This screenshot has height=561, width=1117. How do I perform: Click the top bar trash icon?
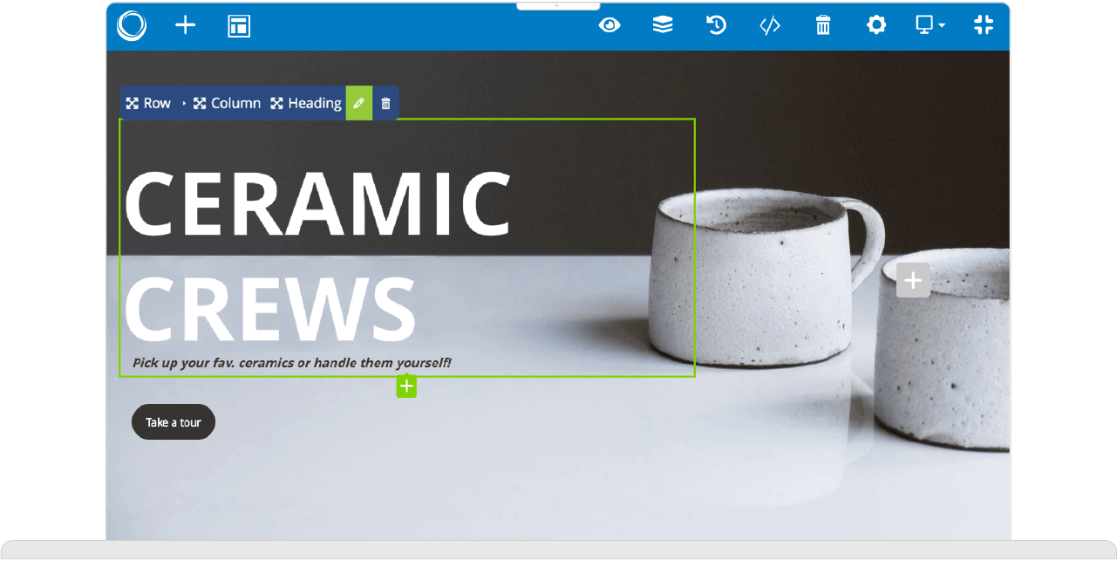point(823,25)
